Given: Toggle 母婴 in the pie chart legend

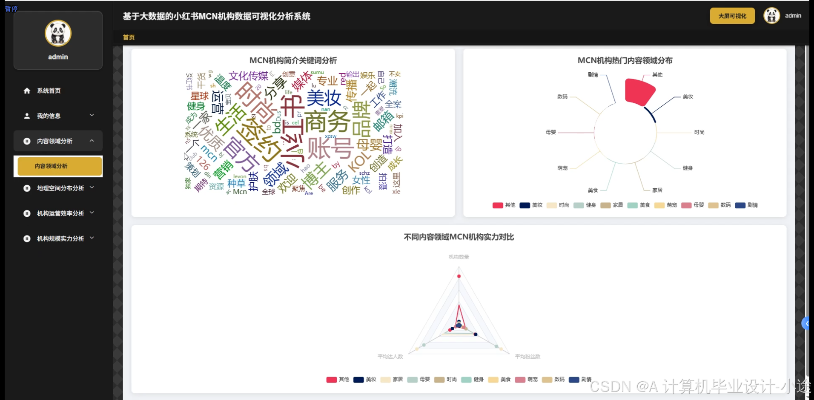Looking at the screenshot, I should (692, 205).
